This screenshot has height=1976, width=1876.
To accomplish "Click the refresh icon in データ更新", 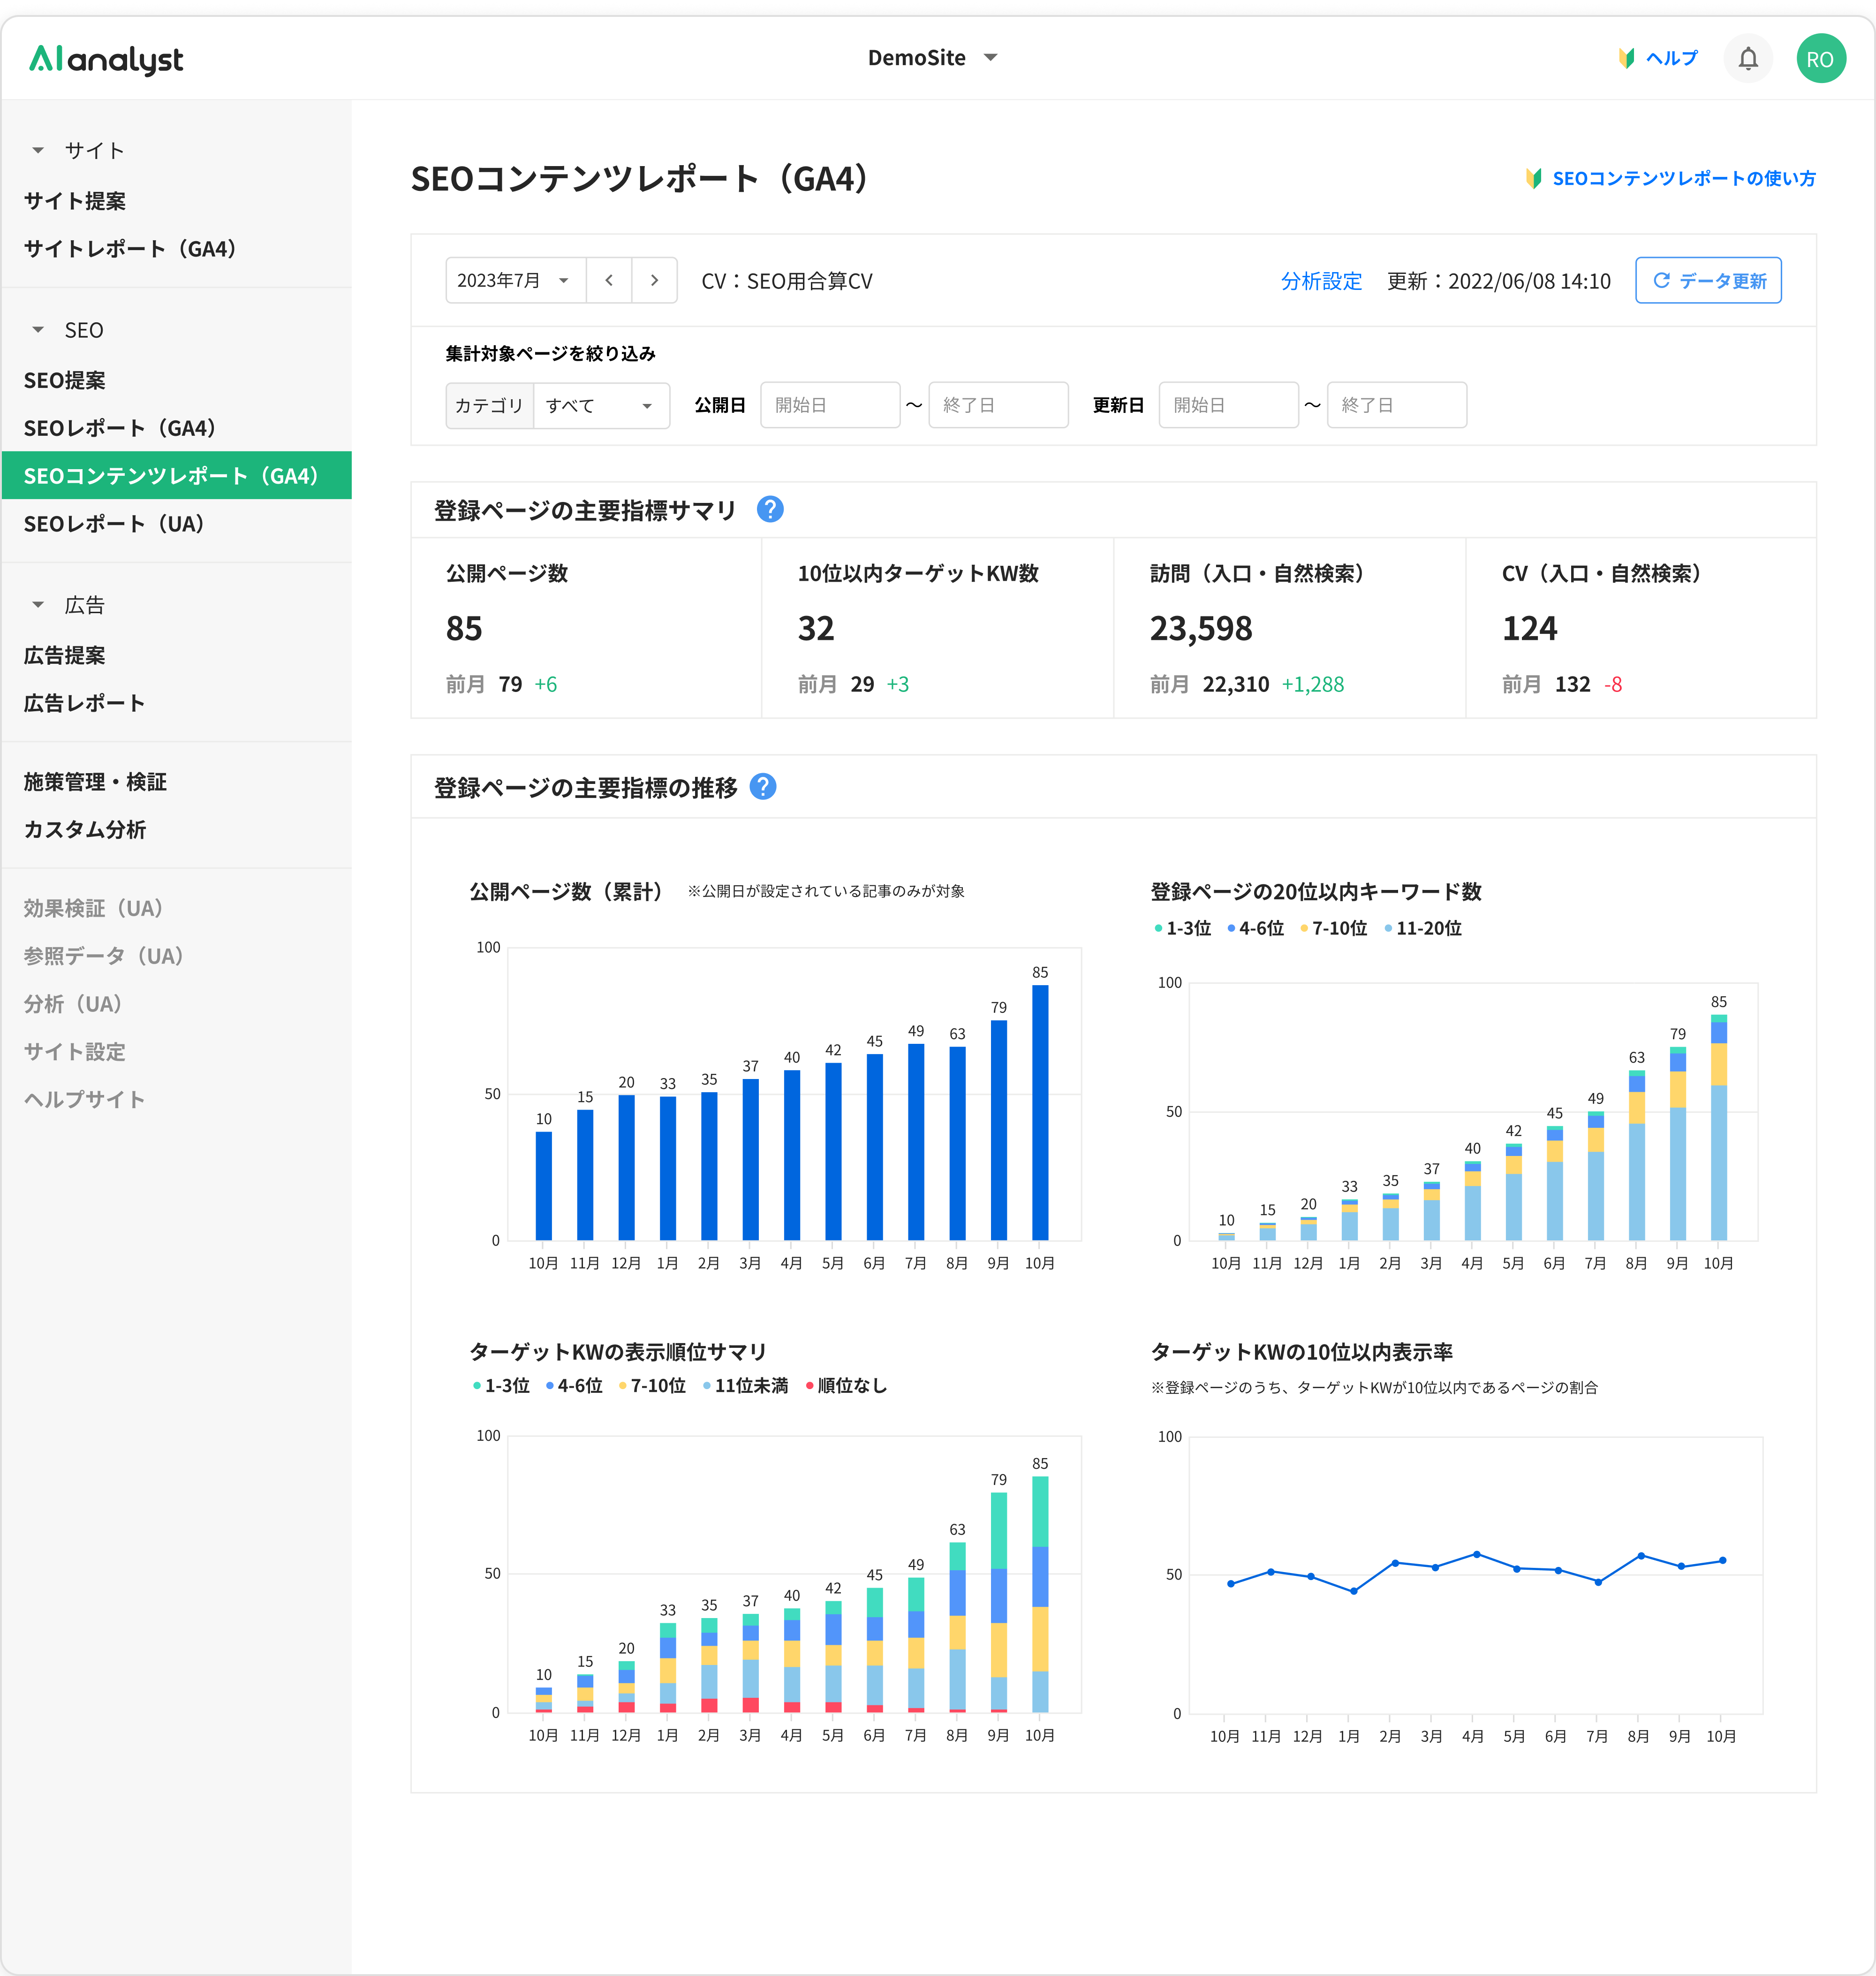I will (1661, 280).
